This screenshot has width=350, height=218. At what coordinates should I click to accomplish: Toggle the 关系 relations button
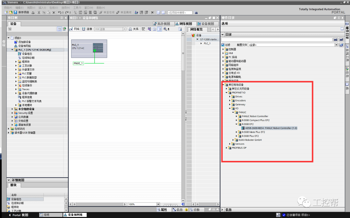pyautogui.click(x=134, y=29)
